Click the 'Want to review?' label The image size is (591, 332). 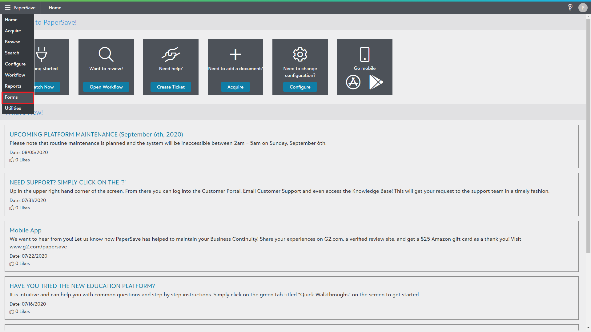[x=106, y=69]
